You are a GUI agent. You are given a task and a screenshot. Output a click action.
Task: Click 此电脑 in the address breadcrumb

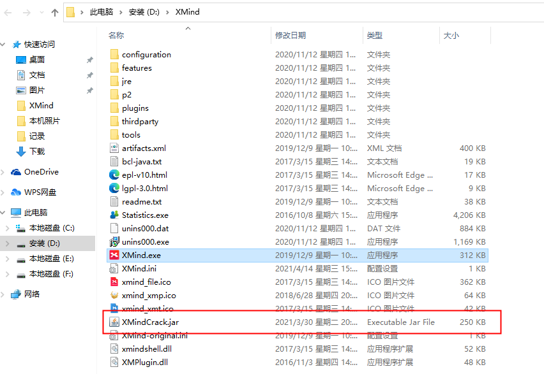pos(102,12)
